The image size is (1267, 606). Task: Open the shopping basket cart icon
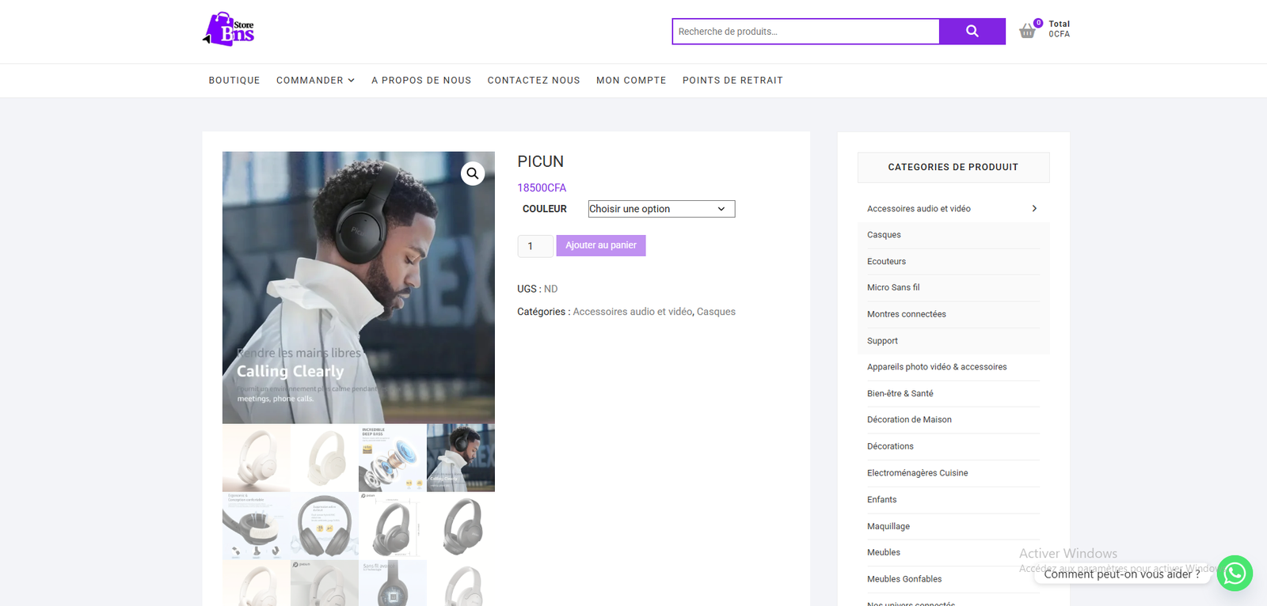(1027, 31)
